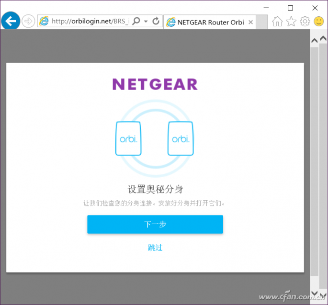Open the Favorites star icon
The width and height of the screenshot is (328, 305).
point(291,22)
